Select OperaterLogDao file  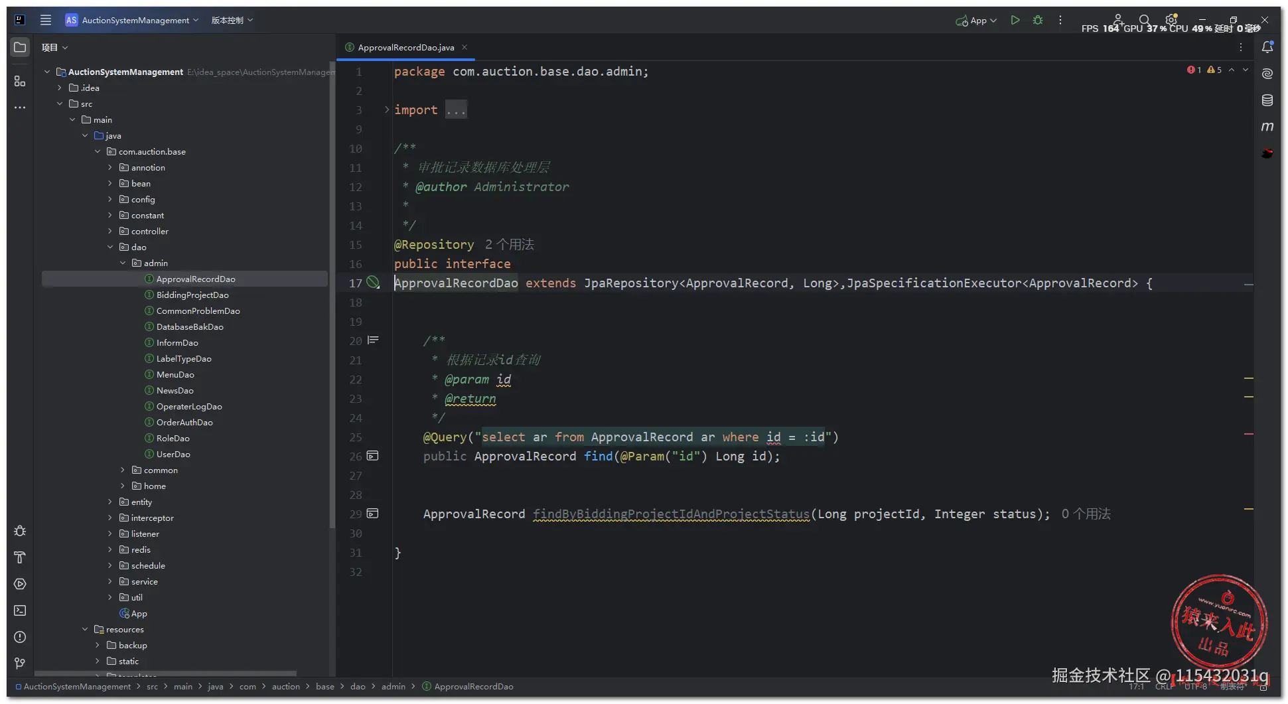(x=189, y=406)
